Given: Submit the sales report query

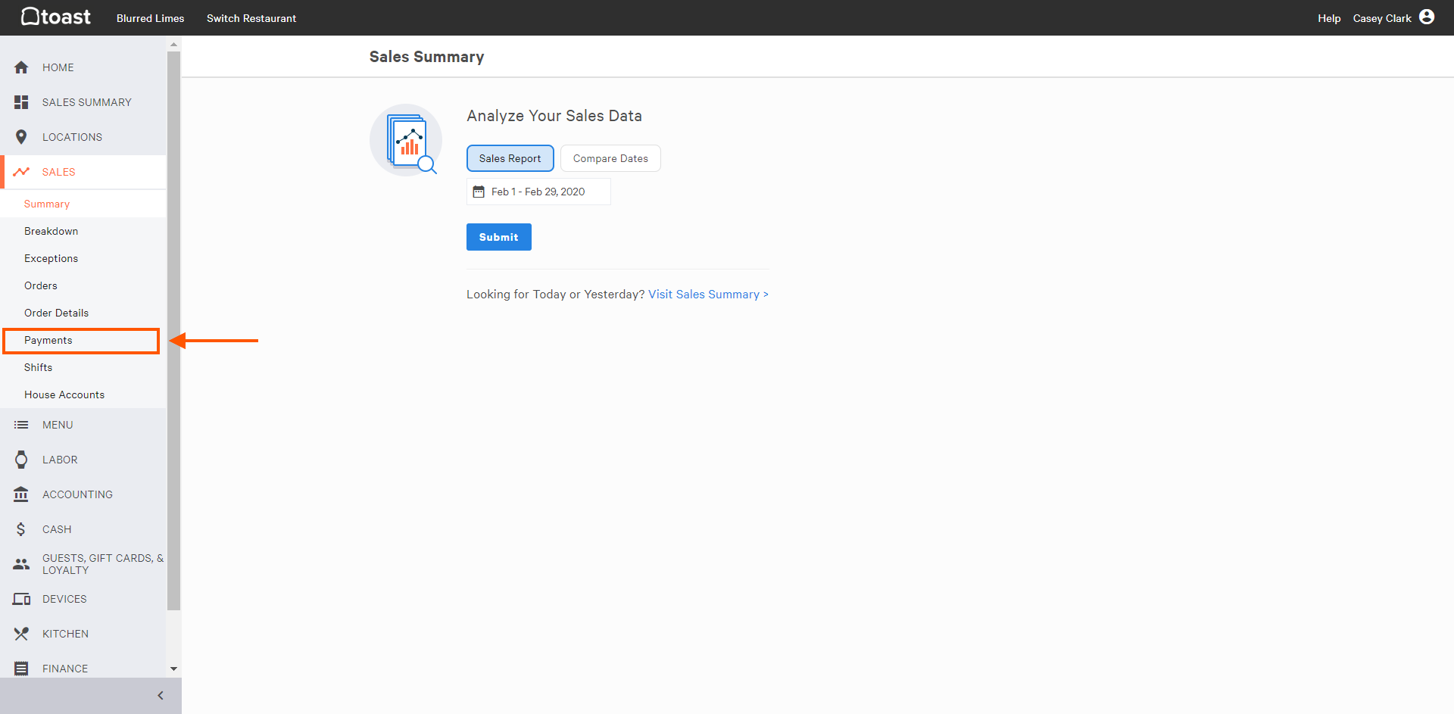Looking at the screenshot, I should (498, 237).
